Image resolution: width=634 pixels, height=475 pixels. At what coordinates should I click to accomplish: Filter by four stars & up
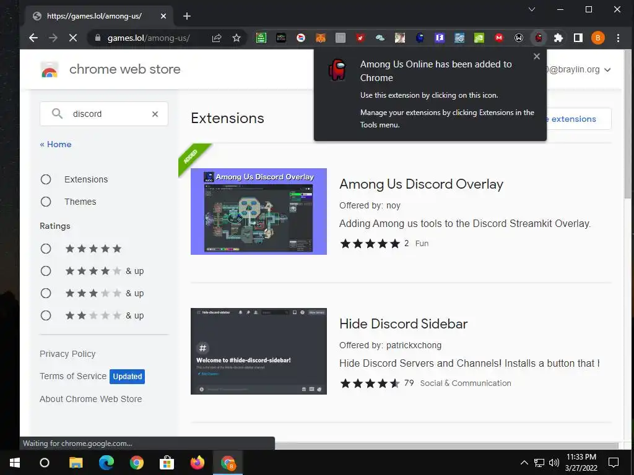pos(46,271)
